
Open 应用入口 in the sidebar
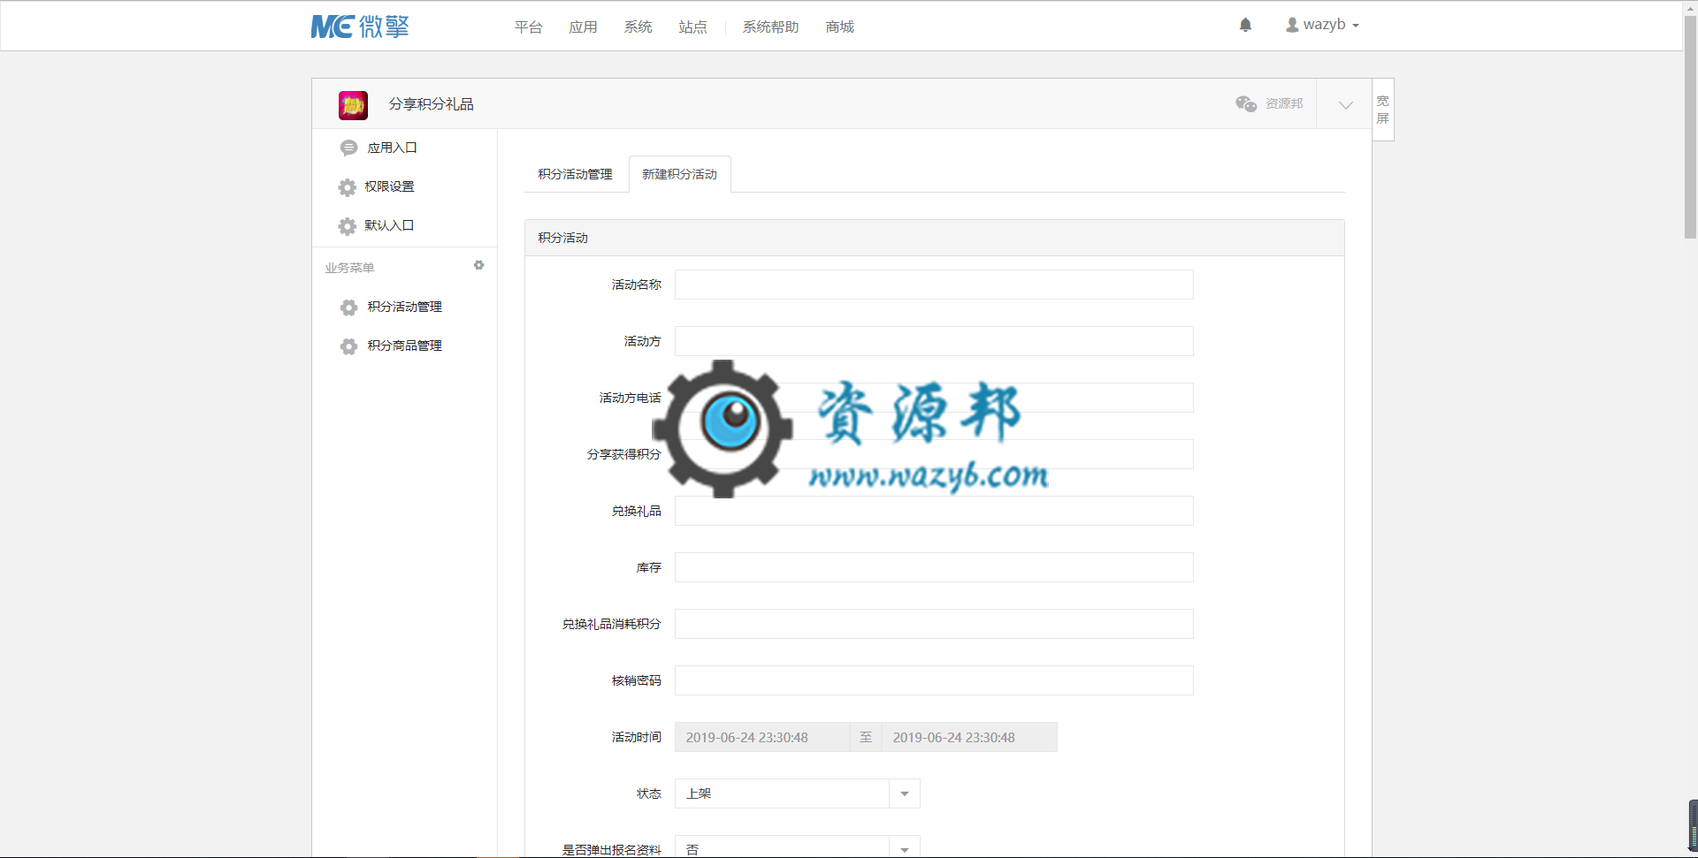pos(393,148)
